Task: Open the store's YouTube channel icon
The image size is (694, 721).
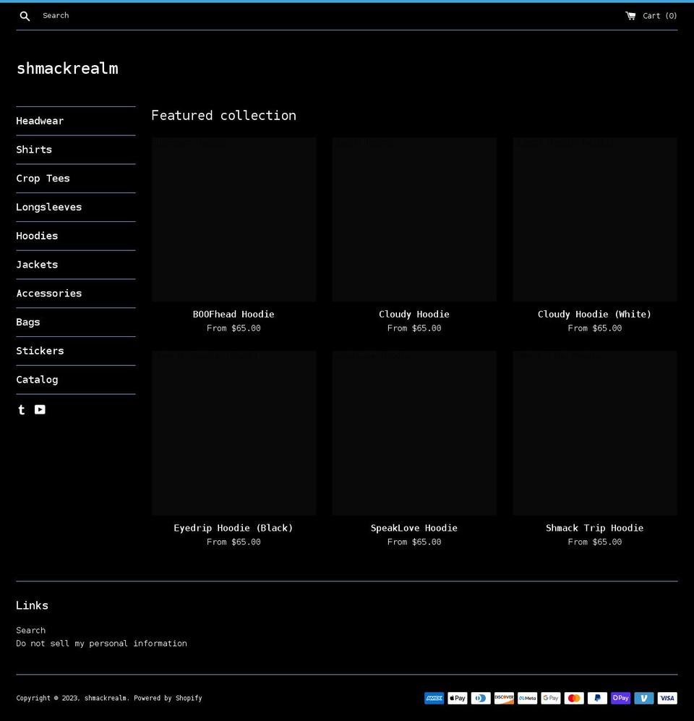Action: [40, 409]
